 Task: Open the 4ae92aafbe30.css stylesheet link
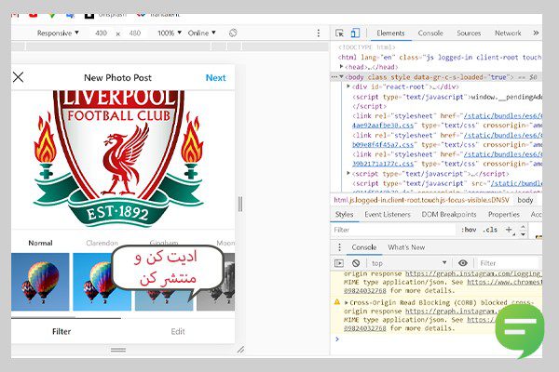383,126
